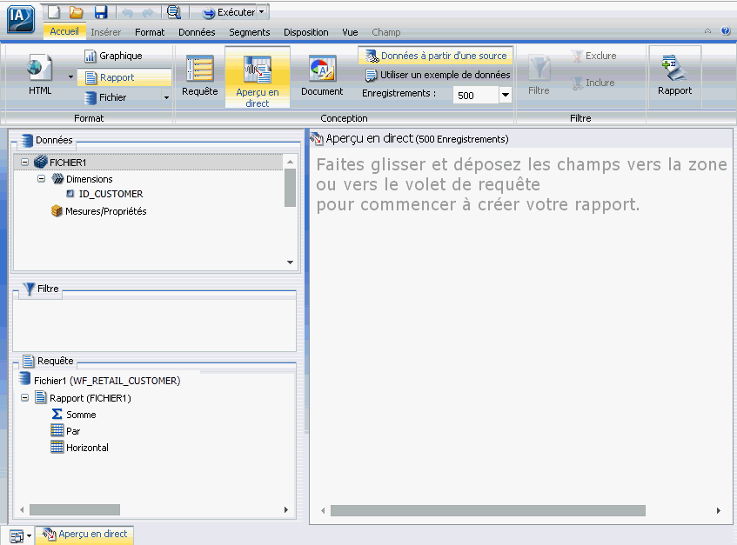The image size is (737, 545).
Task: Select the FICHIER1 data source row
Action: [x=149, y=163]
